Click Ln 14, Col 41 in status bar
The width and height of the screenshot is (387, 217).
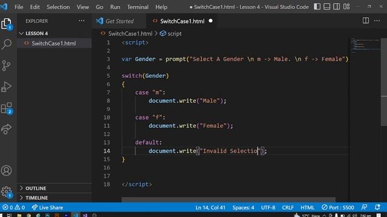(210, 207)
